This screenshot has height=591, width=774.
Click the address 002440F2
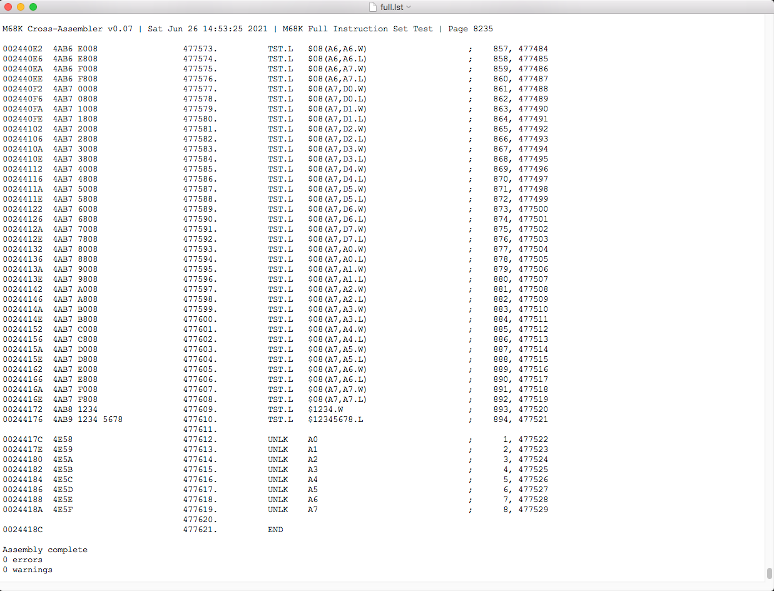coord(23,89)
